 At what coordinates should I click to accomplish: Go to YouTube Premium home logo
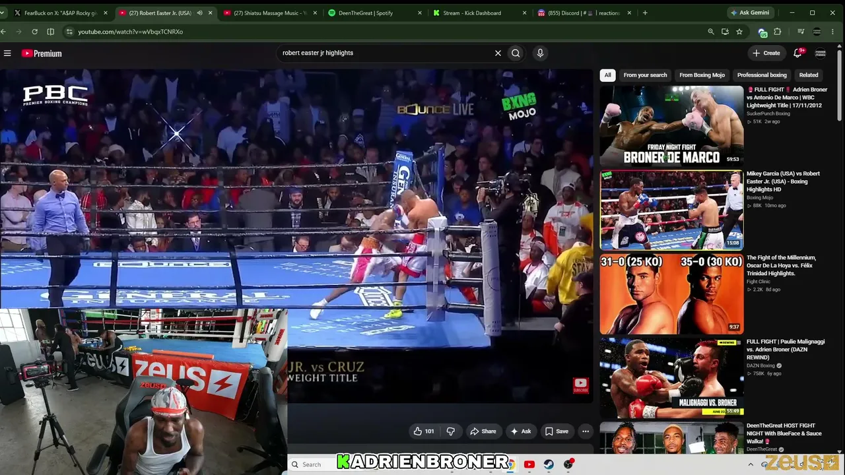click(x=42, y=53)
